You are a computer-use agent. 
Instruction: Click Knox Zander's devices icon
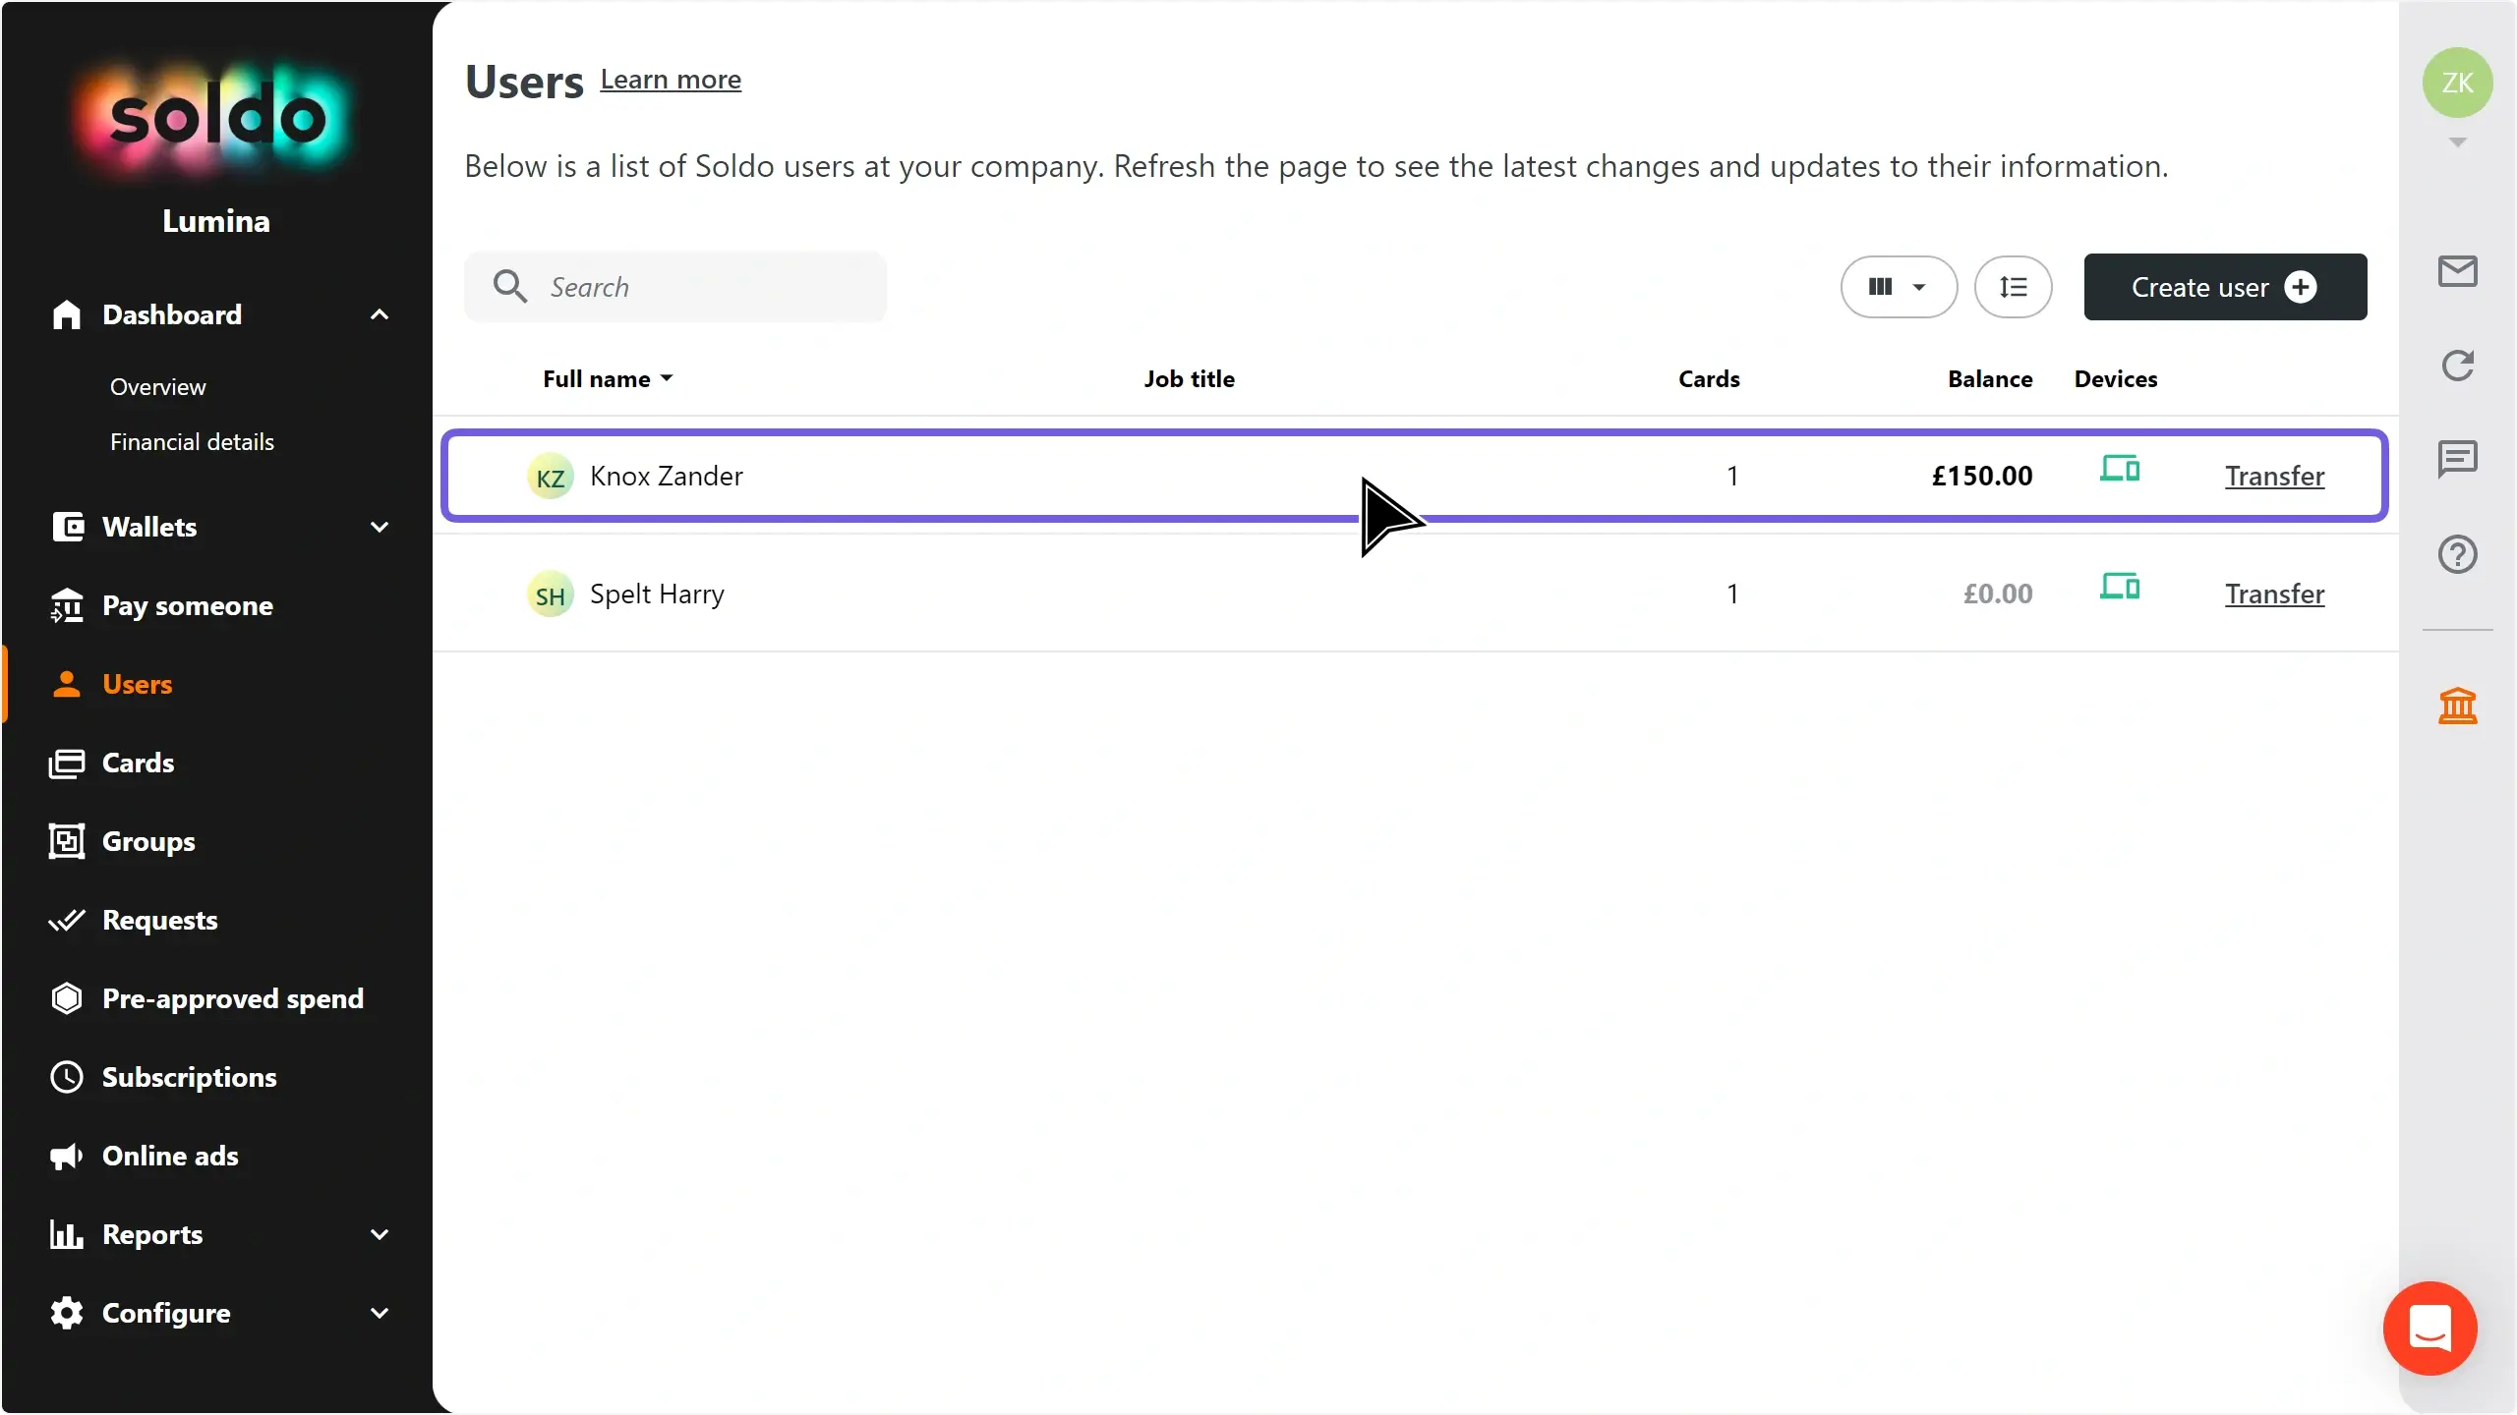click(x=2119, y=470)
